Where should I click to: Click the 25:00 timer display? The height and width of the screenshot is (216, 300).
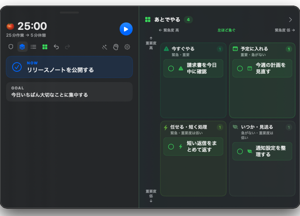(32, 26)
